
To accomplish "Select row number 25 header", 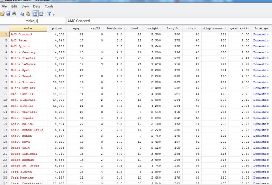I will pyautogui.click(x=4, y=178).
